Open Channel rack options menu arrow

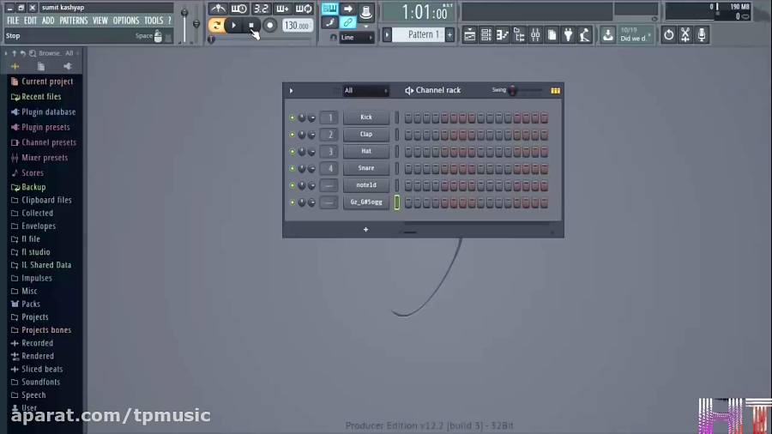point(291,91)
